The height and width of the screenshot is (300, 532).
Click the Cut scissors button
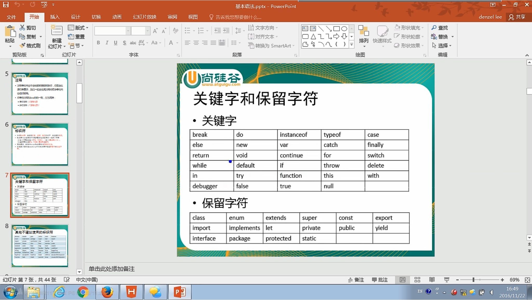click(28, 28)
